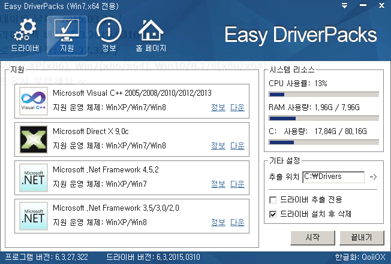Select the 지원 monitor checkmark tab
The image size is (391, 264).
pyautogui.click(x=67, y=35)
